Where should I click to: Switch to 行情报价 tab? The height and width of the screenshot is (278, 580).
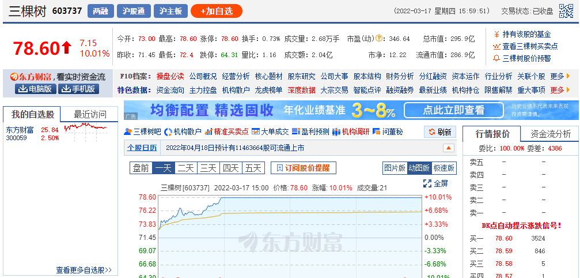(x=492, y=134)
